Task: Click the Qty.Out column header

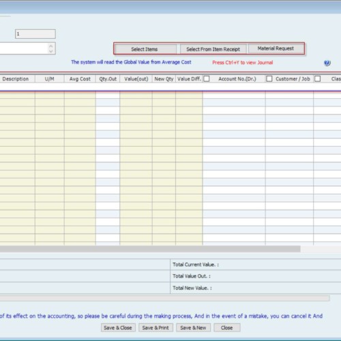Action: 108,79
